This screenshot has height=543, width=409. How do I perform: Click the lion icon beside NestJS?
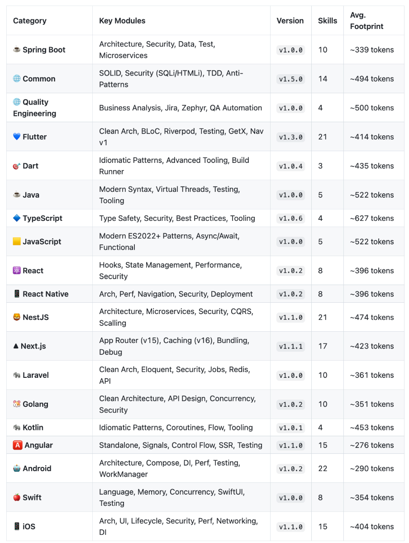(17, 317)
